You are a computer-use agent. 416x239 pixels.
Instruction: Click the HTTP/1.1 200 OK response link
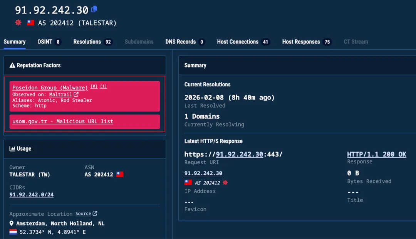pyautogui.click(x=376, y=154)
